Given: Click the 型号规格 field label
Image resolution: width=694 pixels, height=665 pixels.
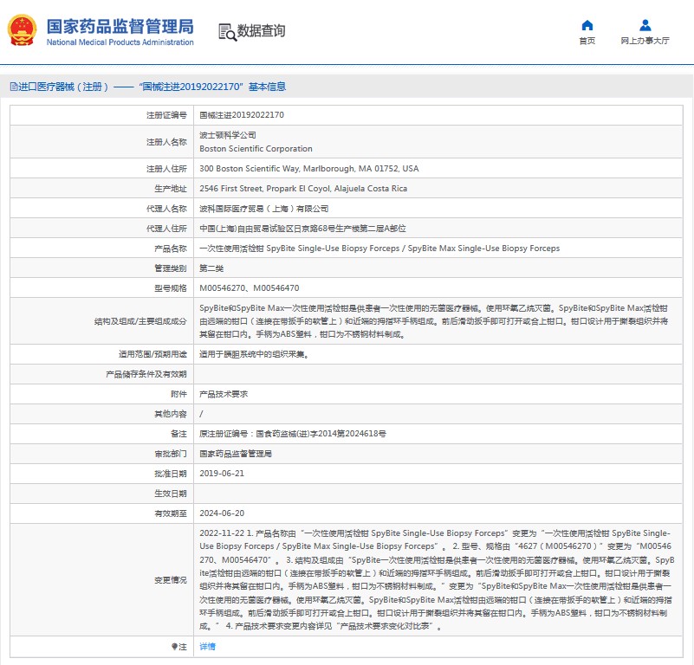Looking at the screenshot, I should (171, 288).
